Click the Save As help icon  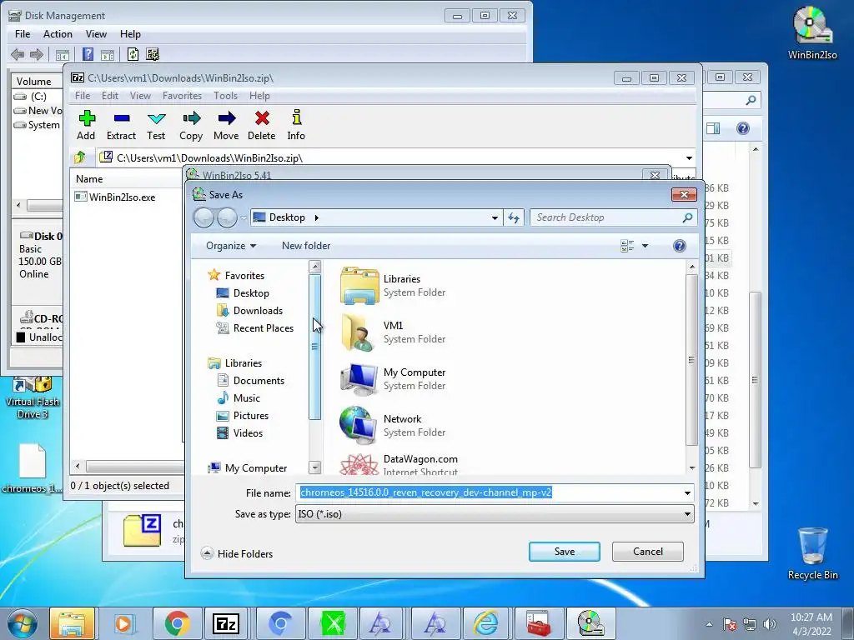coord(679,246)
